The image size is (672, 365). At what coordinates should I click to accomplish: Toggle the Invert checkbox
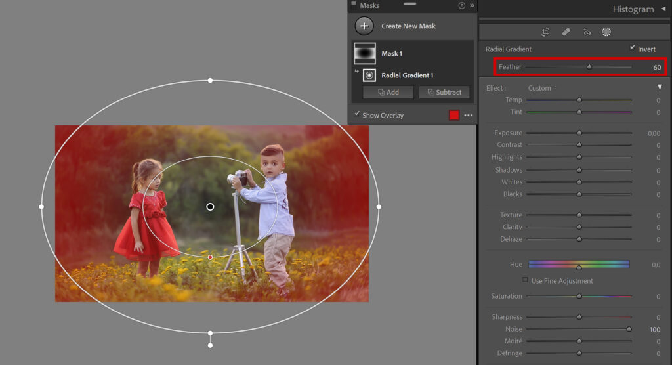pyautogui.click(x=633, y=48)
